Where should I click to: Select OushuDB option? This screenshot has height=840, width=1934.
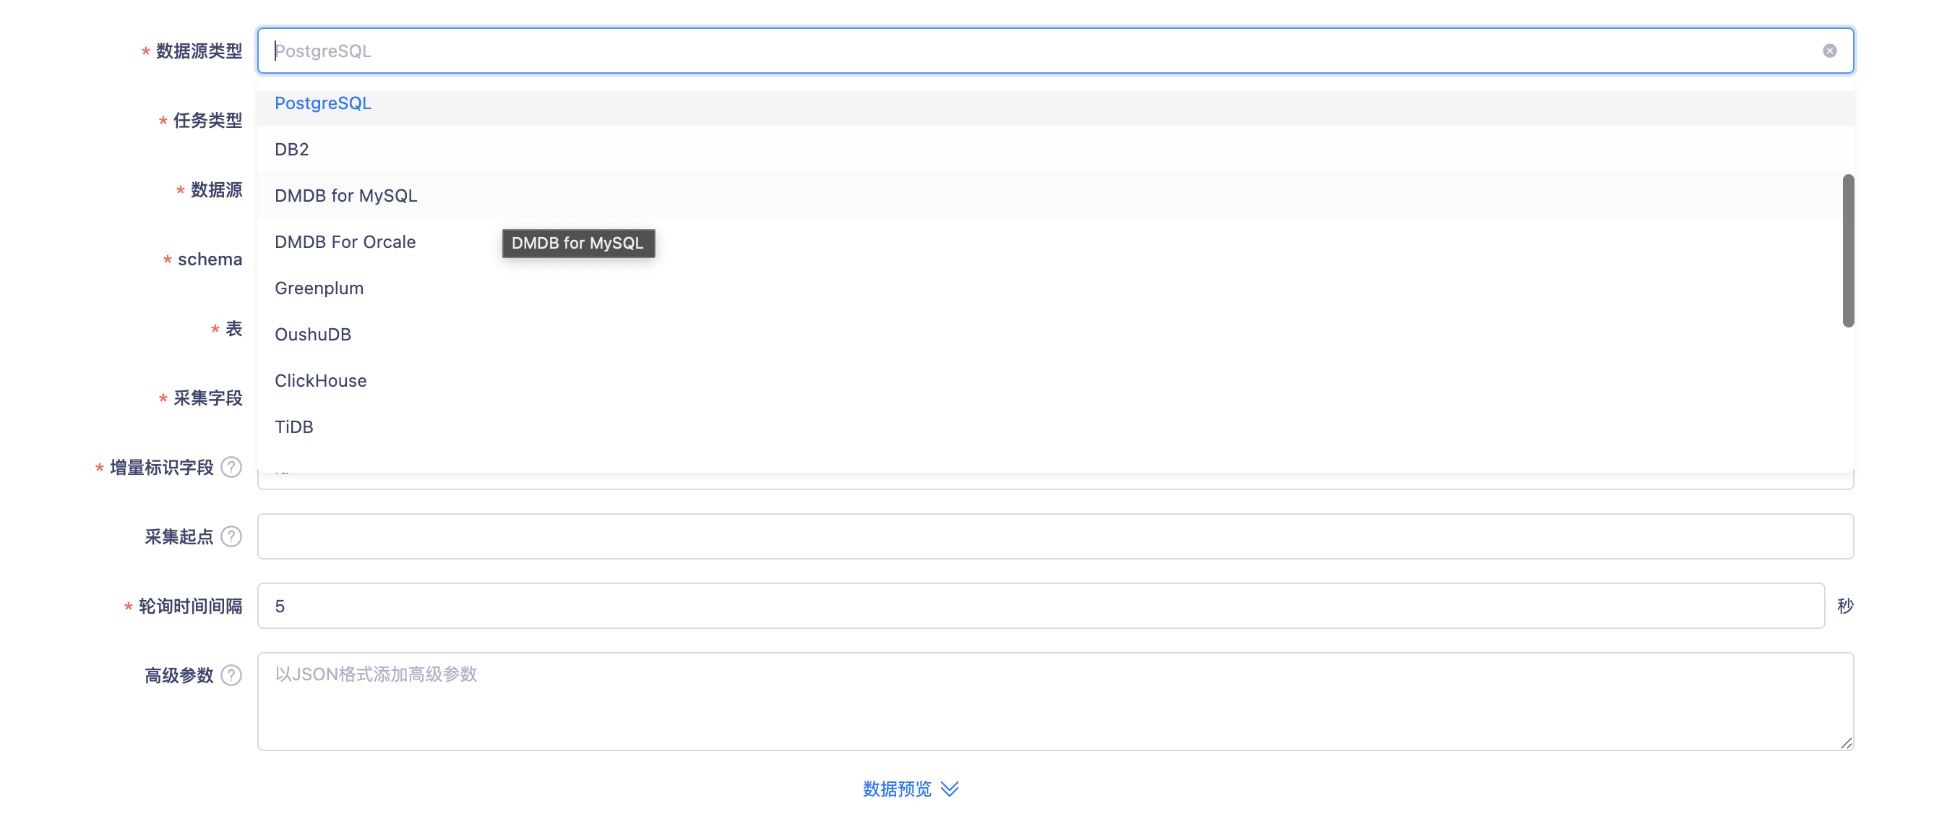point(1055,334)
